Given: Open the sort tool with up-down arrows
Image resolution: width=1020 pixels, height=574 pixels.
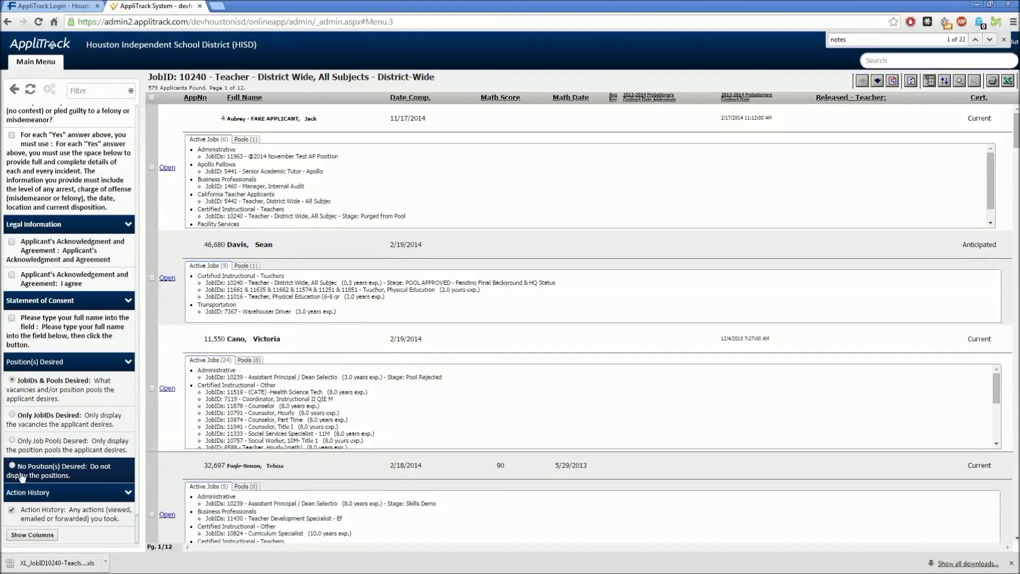Looking at the screenshot, I should [x=945, y=81].
